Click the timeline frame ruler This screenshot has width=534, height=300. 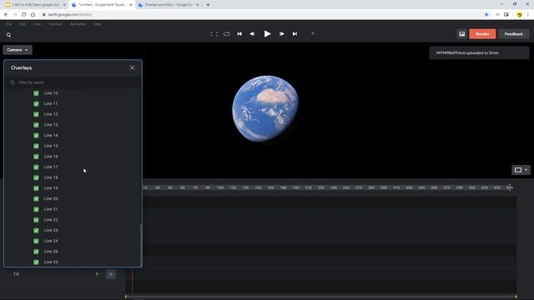[x=329, y=187]
